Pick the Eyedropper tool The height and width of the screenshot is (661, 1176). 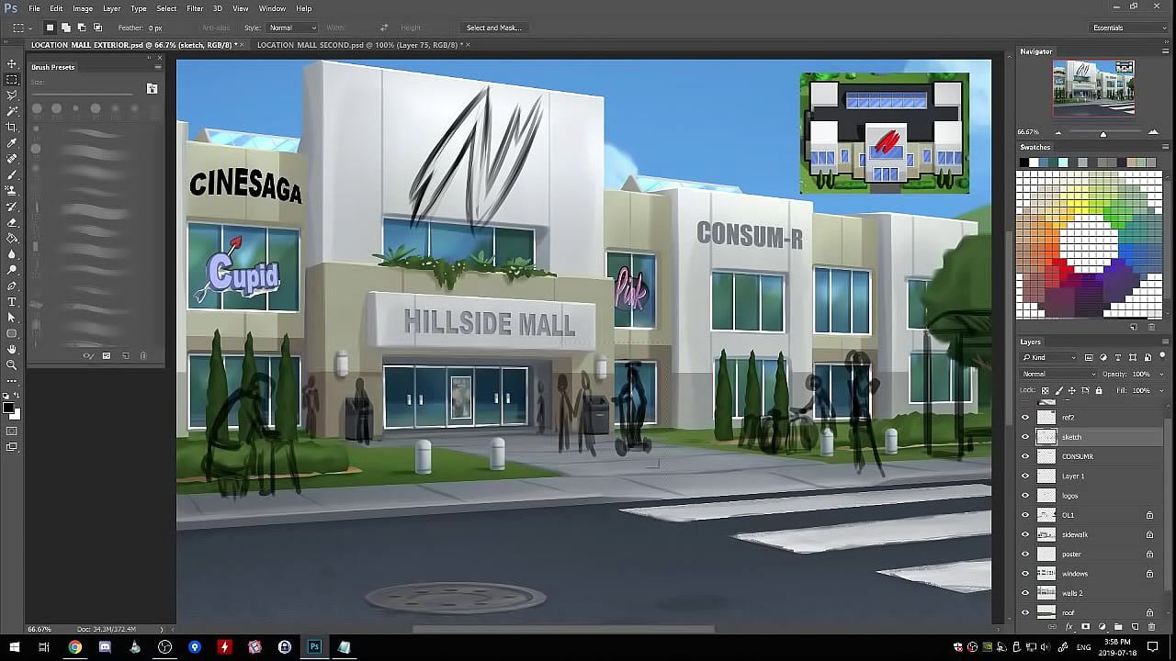click(x=12, y=143)
